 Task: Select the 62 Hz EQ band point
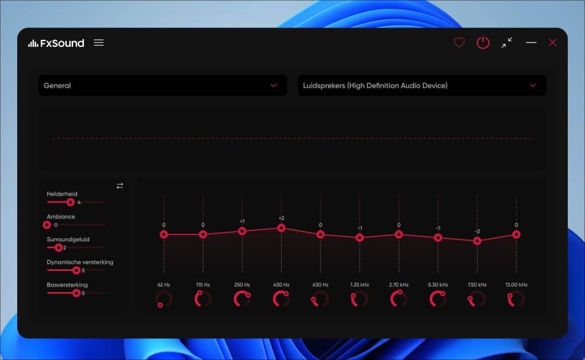164,234
